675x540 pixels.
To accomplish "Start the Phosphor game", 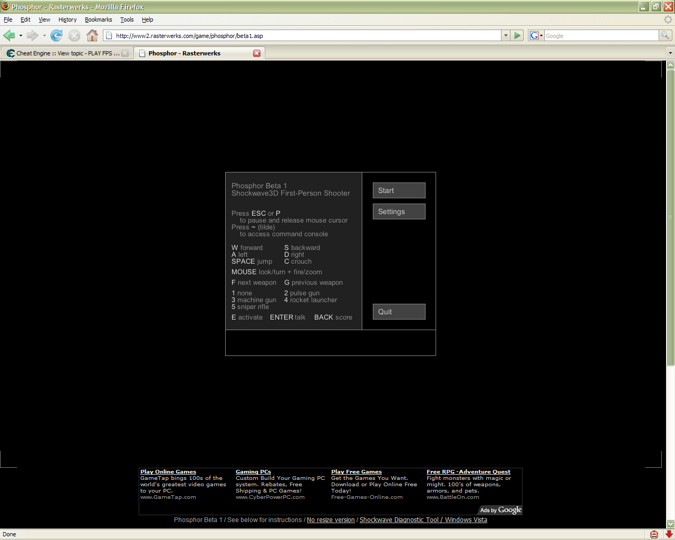I will tap(399, 190).
